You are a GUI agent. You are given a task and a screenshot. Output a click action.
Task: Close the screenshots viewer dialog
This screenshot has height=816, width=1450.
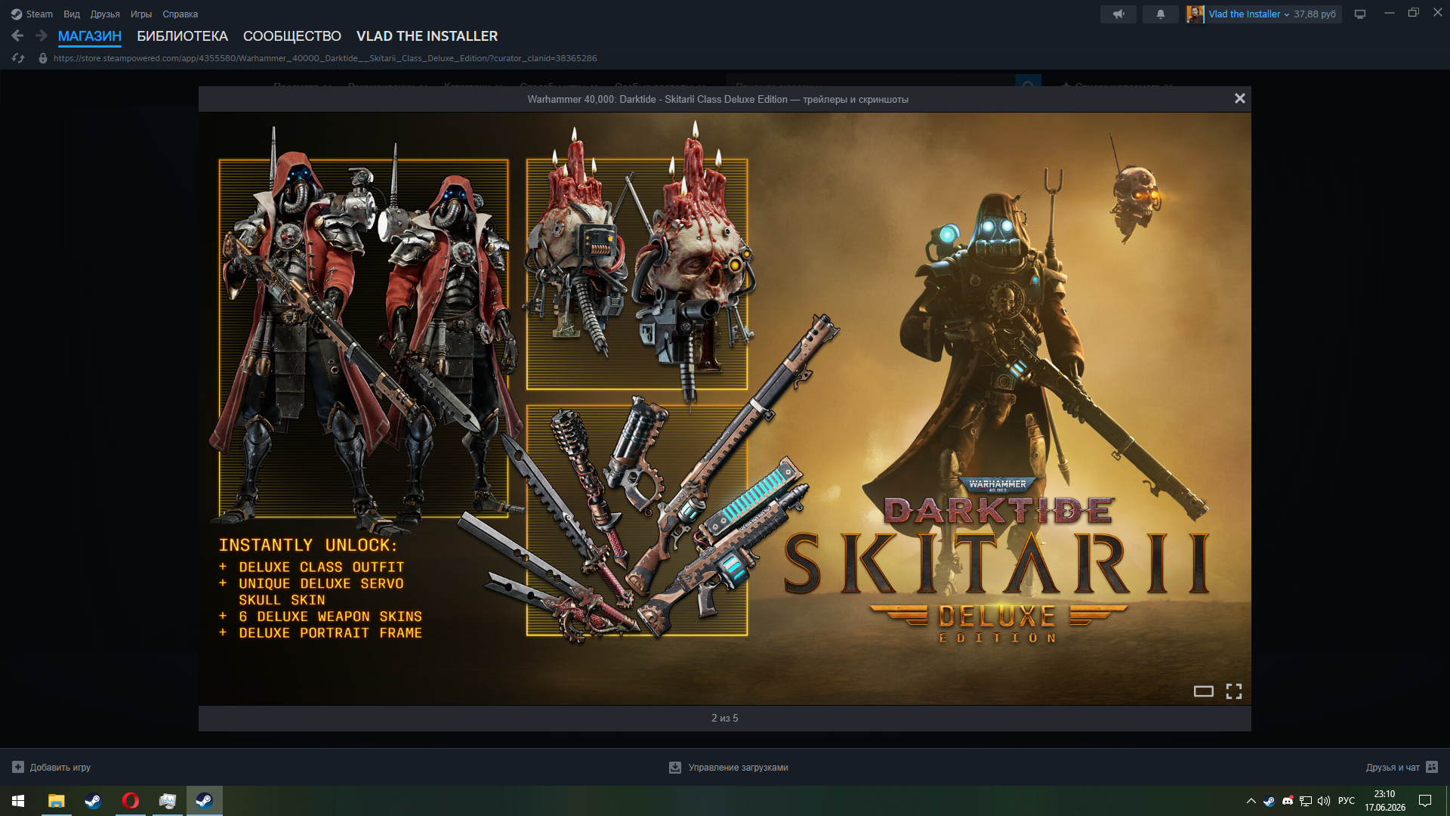coord(1239,99)
